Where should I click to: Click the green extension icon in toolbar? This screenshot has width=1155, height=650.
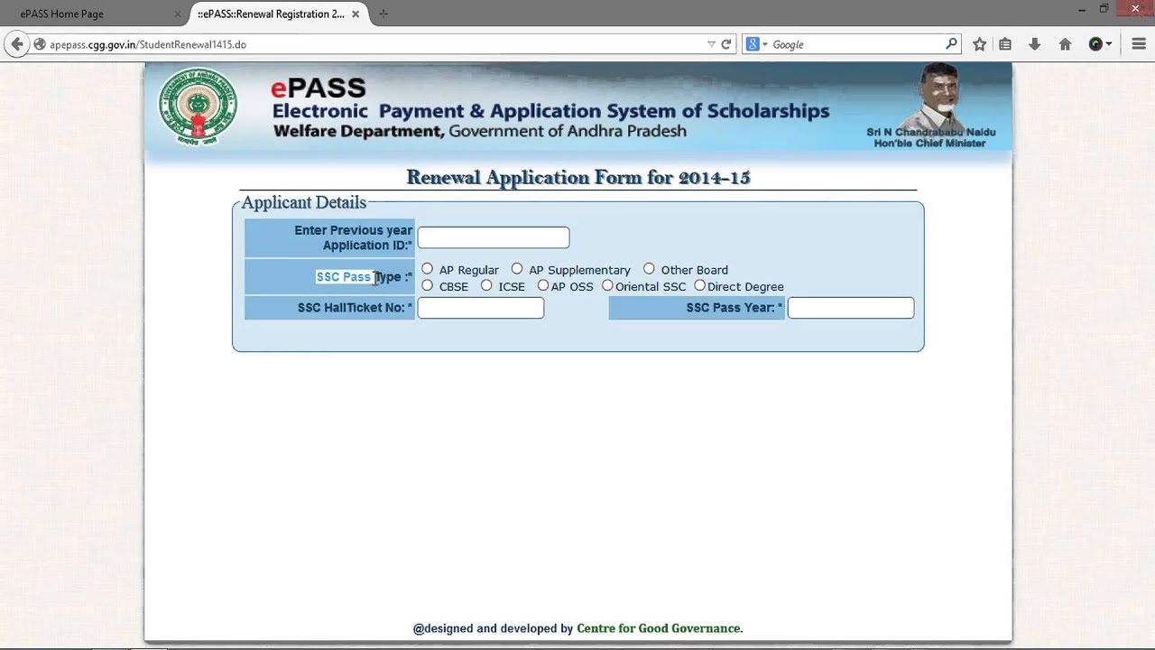1095,44
